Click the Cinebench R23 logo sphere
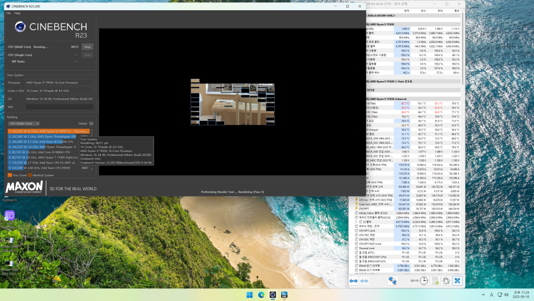Screen dimensions: 534x301 pyautogui.click(x=20, y=27)
